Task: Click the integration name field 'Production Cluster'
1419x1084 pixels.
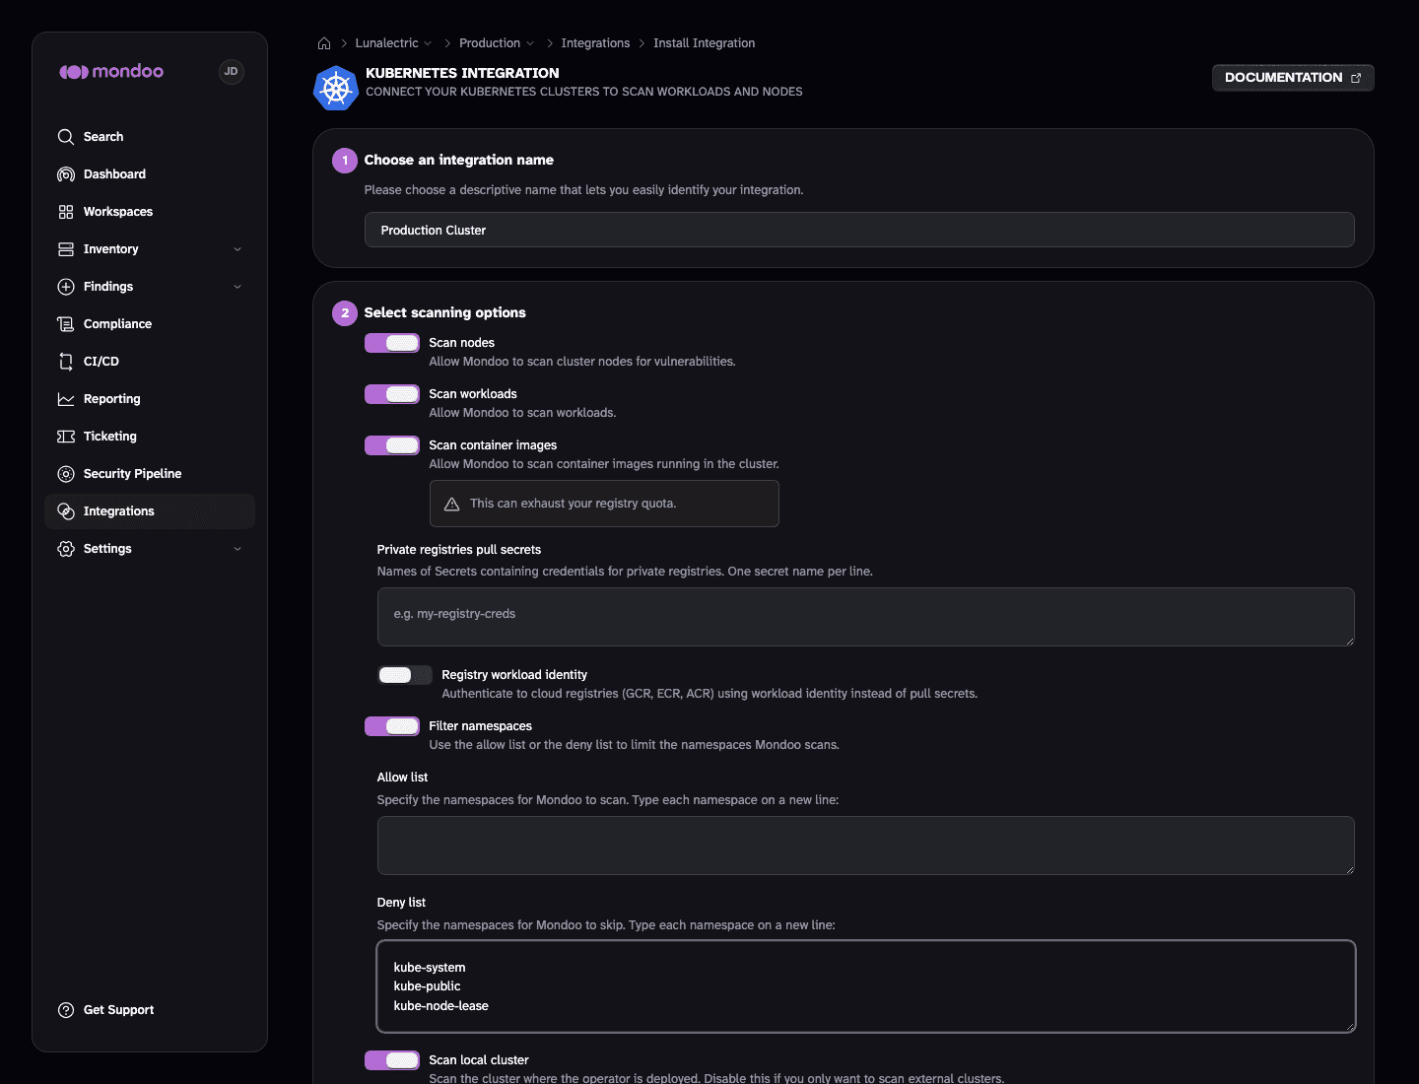Action: (859, 230)
